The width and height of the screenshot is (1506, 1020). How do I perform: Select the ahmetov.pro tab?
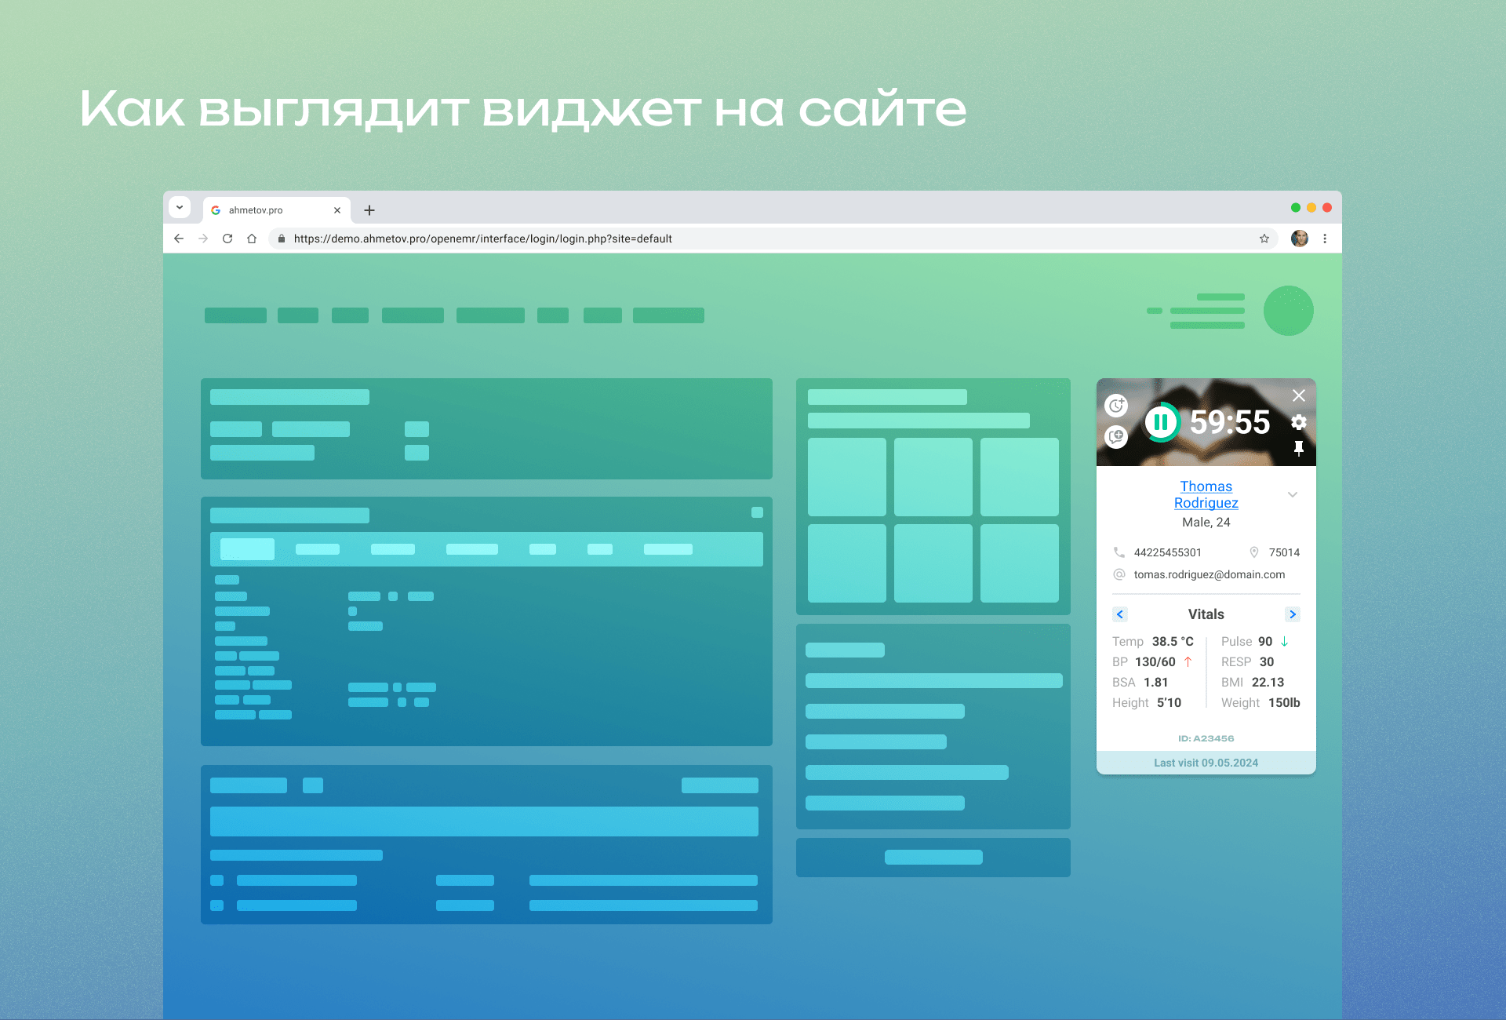(x=276, y=210)
